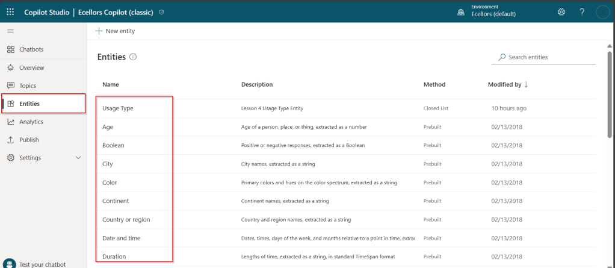The image size is (615, 268).
Task: Open the app launcher waffle icon
Action: click(10, 12)
